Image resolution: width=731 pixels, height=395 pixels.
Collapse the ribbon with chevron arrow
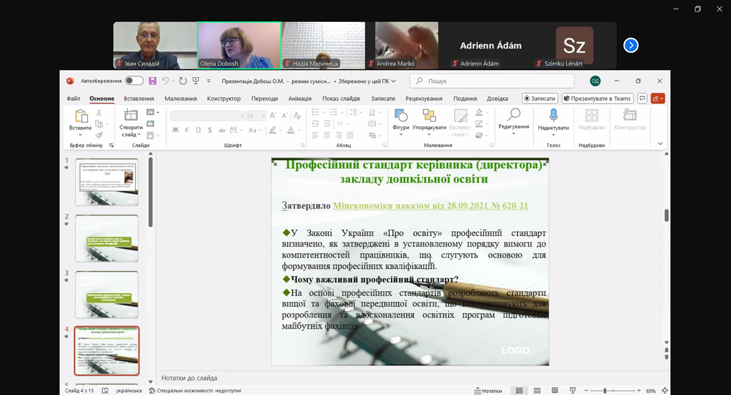click(660, 144)
